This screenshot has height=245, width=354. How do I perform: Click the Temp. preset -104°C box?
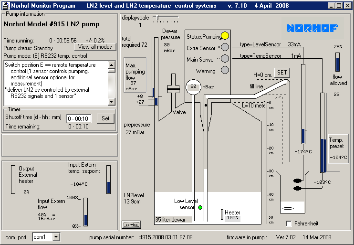pyautogui.click(x=338, y=149)
